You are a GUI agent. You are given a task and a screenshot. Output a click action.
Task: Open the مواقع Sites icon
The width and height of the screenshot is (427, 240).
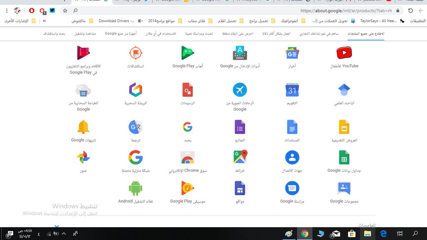tap(240, 188)
